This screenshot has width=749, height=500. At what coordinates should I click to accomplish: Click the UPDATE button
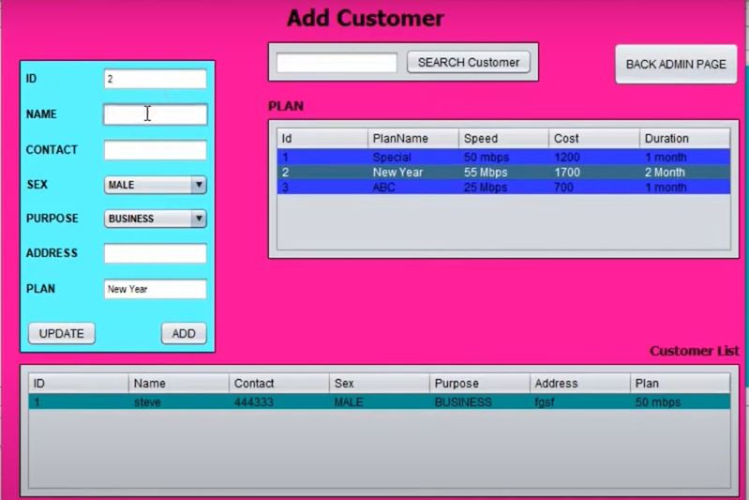(x=62, y=333)
